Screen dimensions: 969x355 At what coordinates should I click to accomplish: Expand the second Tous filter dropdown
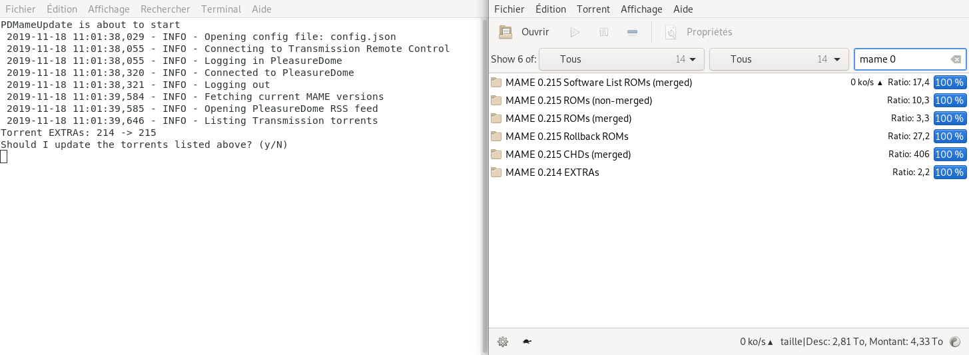(779, 59)
